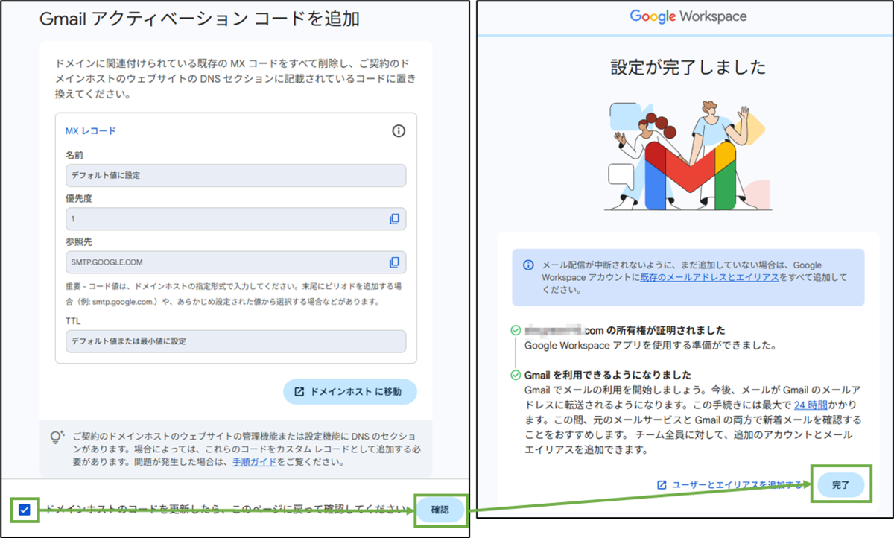Click the Google Workspace logo
The image size is (894, 538).
(x=688, y=16)
